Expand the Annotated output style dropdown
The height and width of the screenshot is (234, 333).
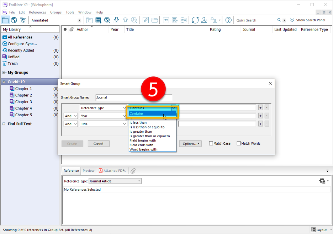tap(79, 20)
